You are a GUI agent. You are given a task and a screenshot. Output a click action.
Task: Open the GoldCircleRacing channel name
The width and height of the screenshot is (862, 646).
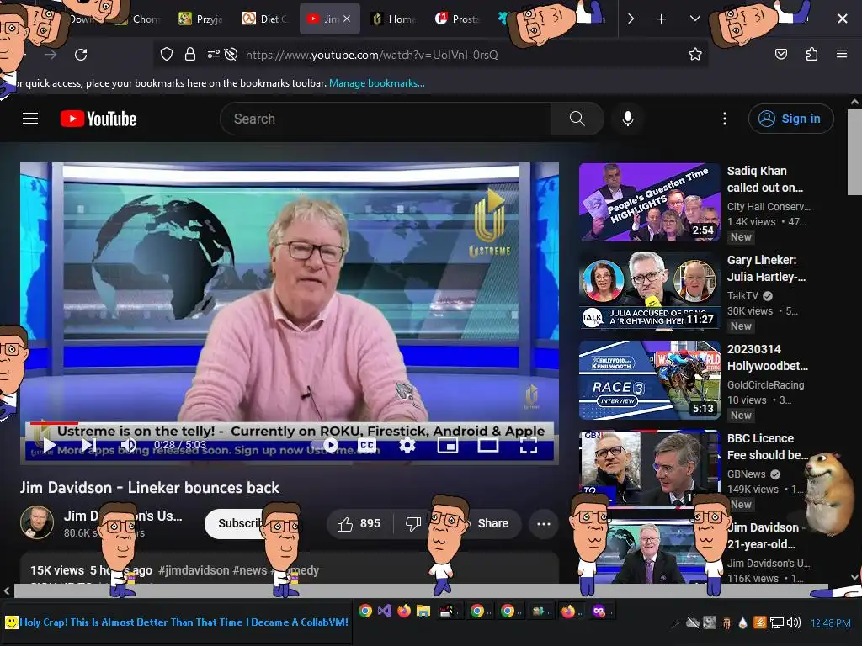765,385
